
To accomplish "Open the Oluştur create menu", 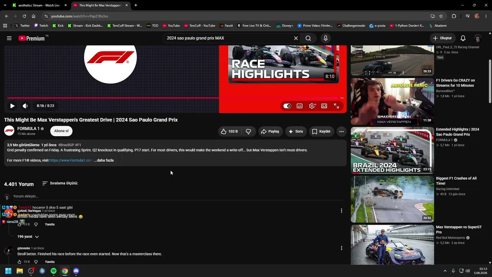I will tap(442, 38).
